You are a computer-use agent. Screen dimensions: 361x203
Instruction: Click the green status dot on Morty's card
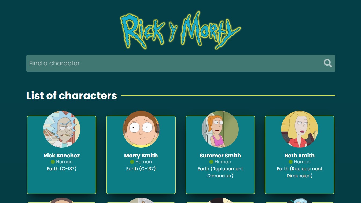[132, 162]
